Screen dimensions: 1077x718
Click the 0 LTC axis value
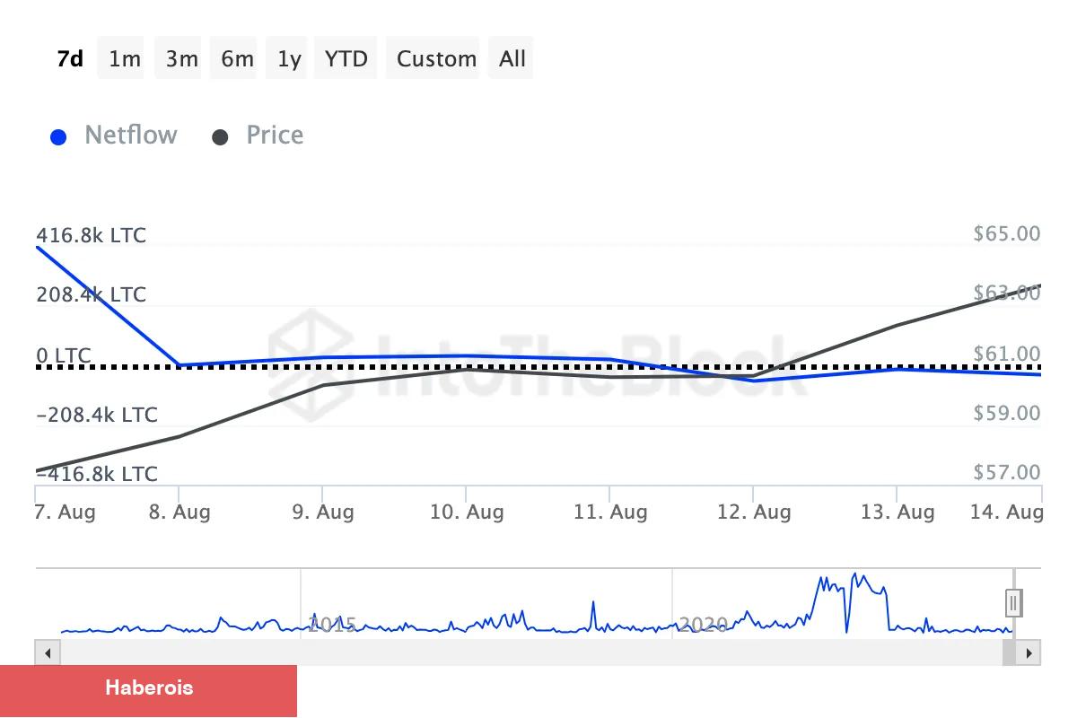point(64,356)
